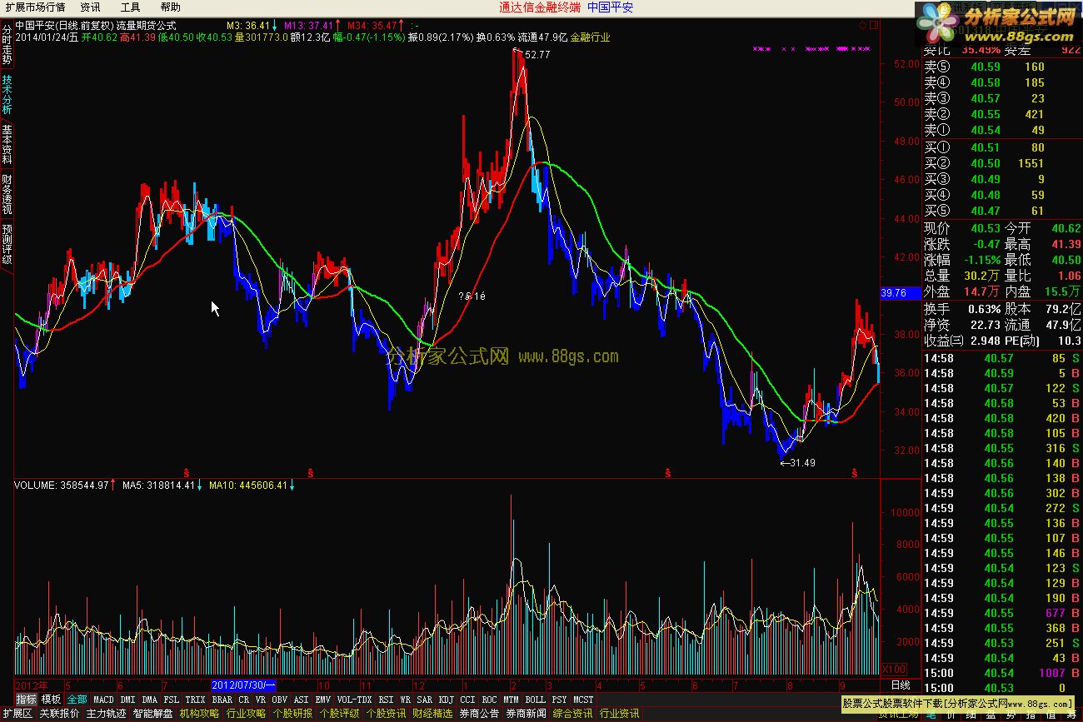Apply the OBV indicator

(x=279, y=700)
